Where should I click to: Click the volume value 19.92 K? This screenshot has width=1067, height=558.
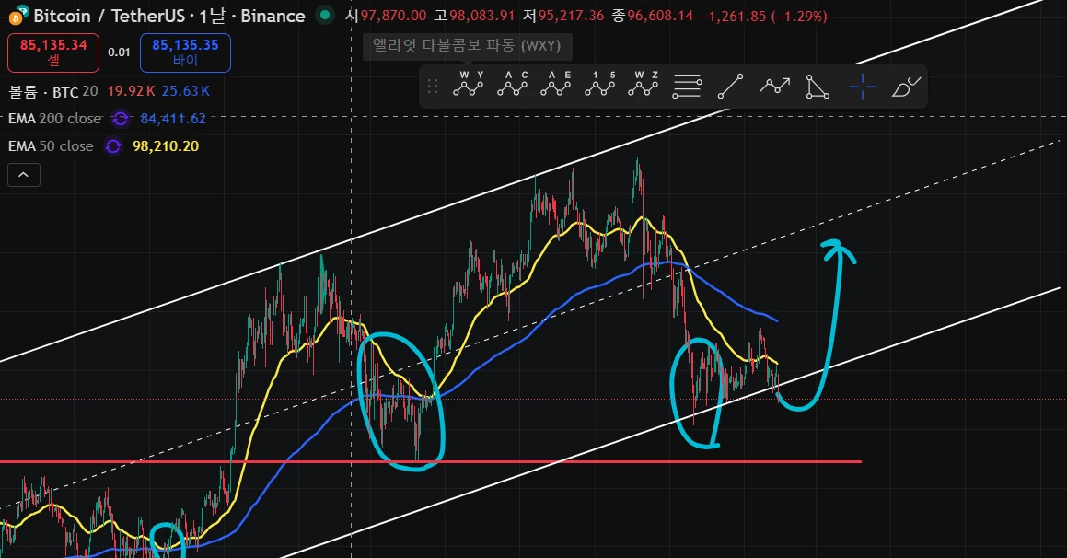pyautogui.click(x=132, y=91)
